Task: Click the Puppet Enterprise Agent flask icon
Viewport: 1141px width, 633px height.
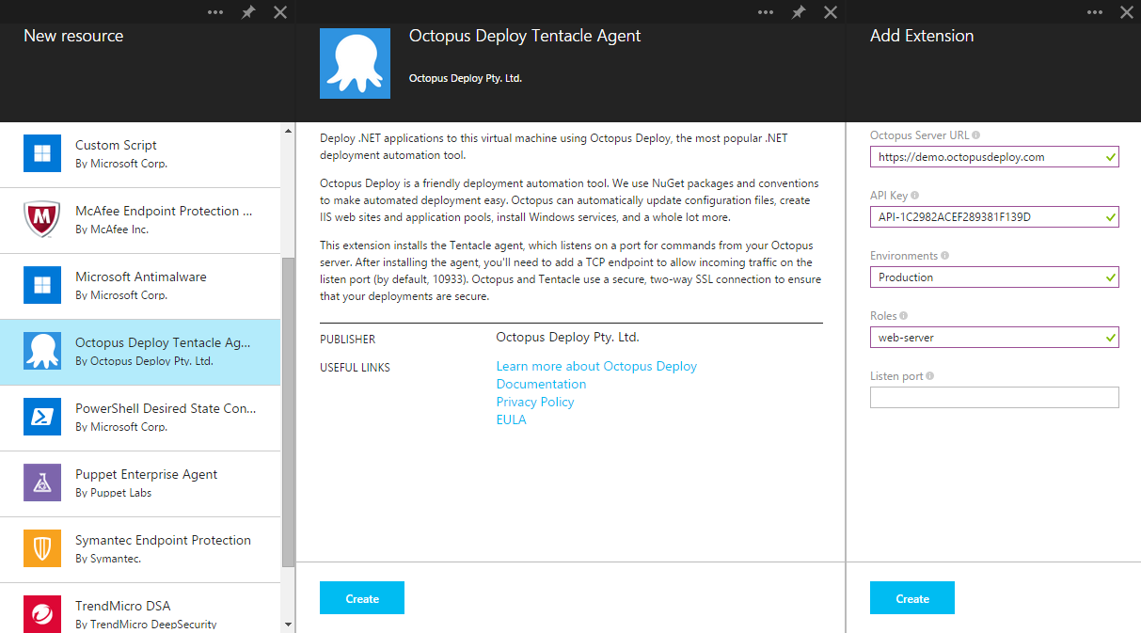Action: tap(42, 483)
